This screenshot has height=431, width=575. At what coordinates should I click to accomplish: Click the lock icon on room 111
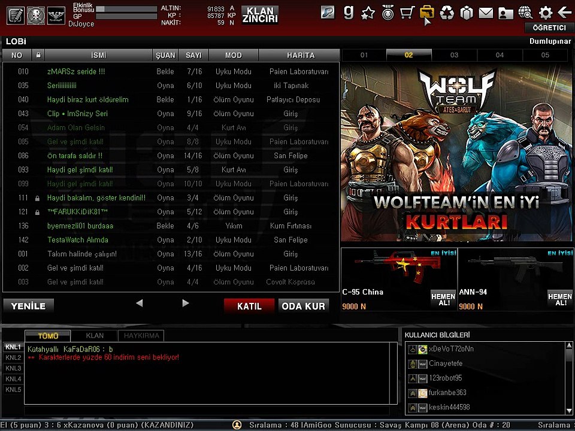coord(37,198)
